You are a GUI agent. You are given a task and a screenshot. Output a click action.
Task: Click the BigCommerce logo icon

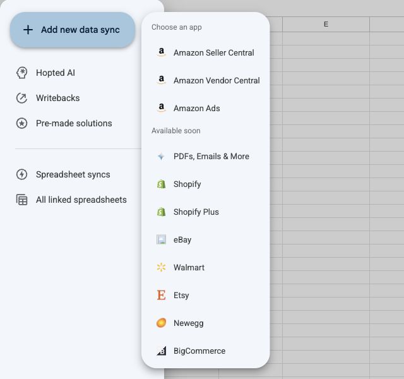[x=162, y=351]
